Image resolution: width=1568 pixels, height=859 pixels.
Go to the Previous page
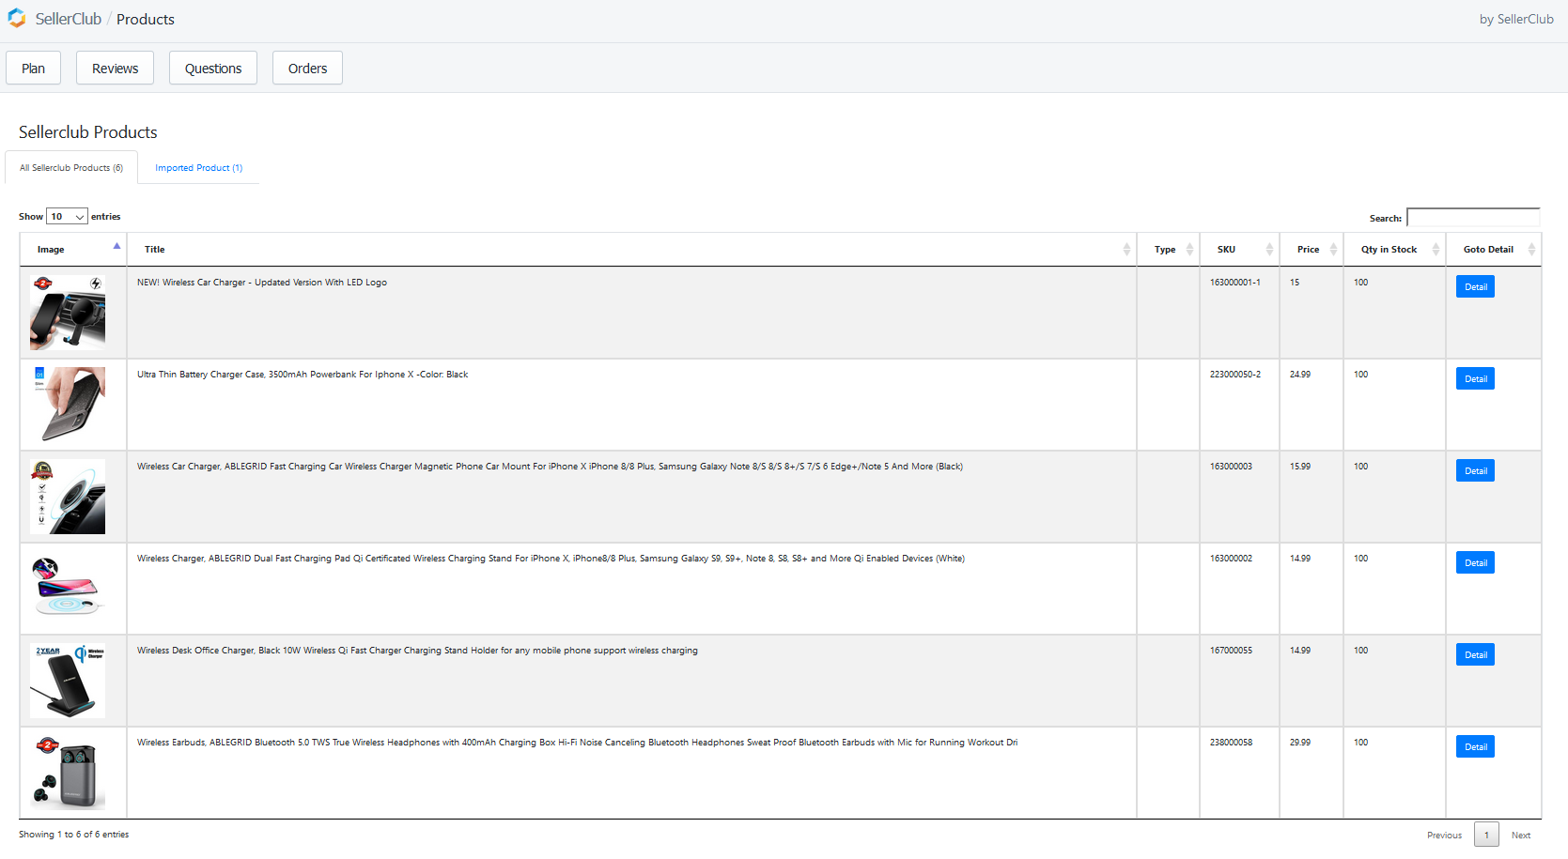pos(1444,835)
